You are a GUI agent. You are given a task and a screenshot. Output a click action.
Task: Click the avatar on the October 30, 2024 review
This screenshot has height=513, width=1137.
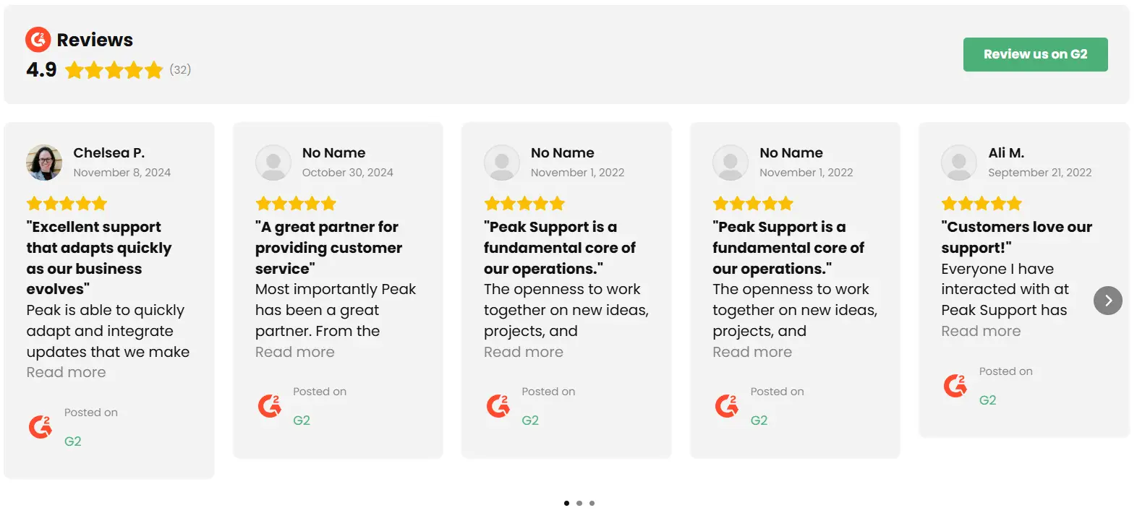(x=273, y=163)
